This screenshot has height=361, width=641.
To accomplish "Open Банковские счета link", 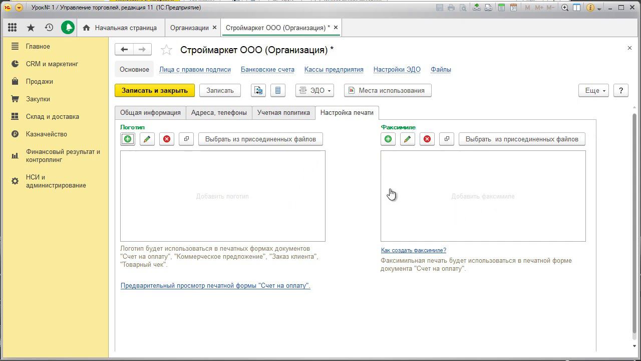I will pyautogui.click(x=267, y=70).
